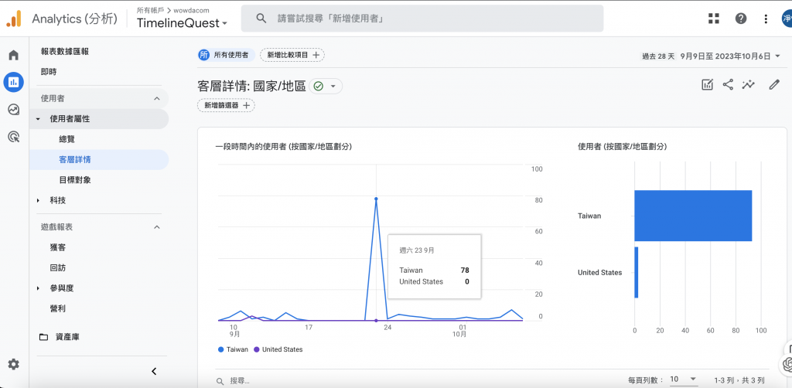Open the Admin gear icon
792x388 pixels.
(x=14, y=364)
